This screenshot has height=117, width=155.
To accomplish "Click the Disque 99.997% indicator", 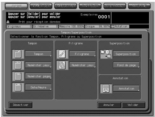I will coord(98,26).
